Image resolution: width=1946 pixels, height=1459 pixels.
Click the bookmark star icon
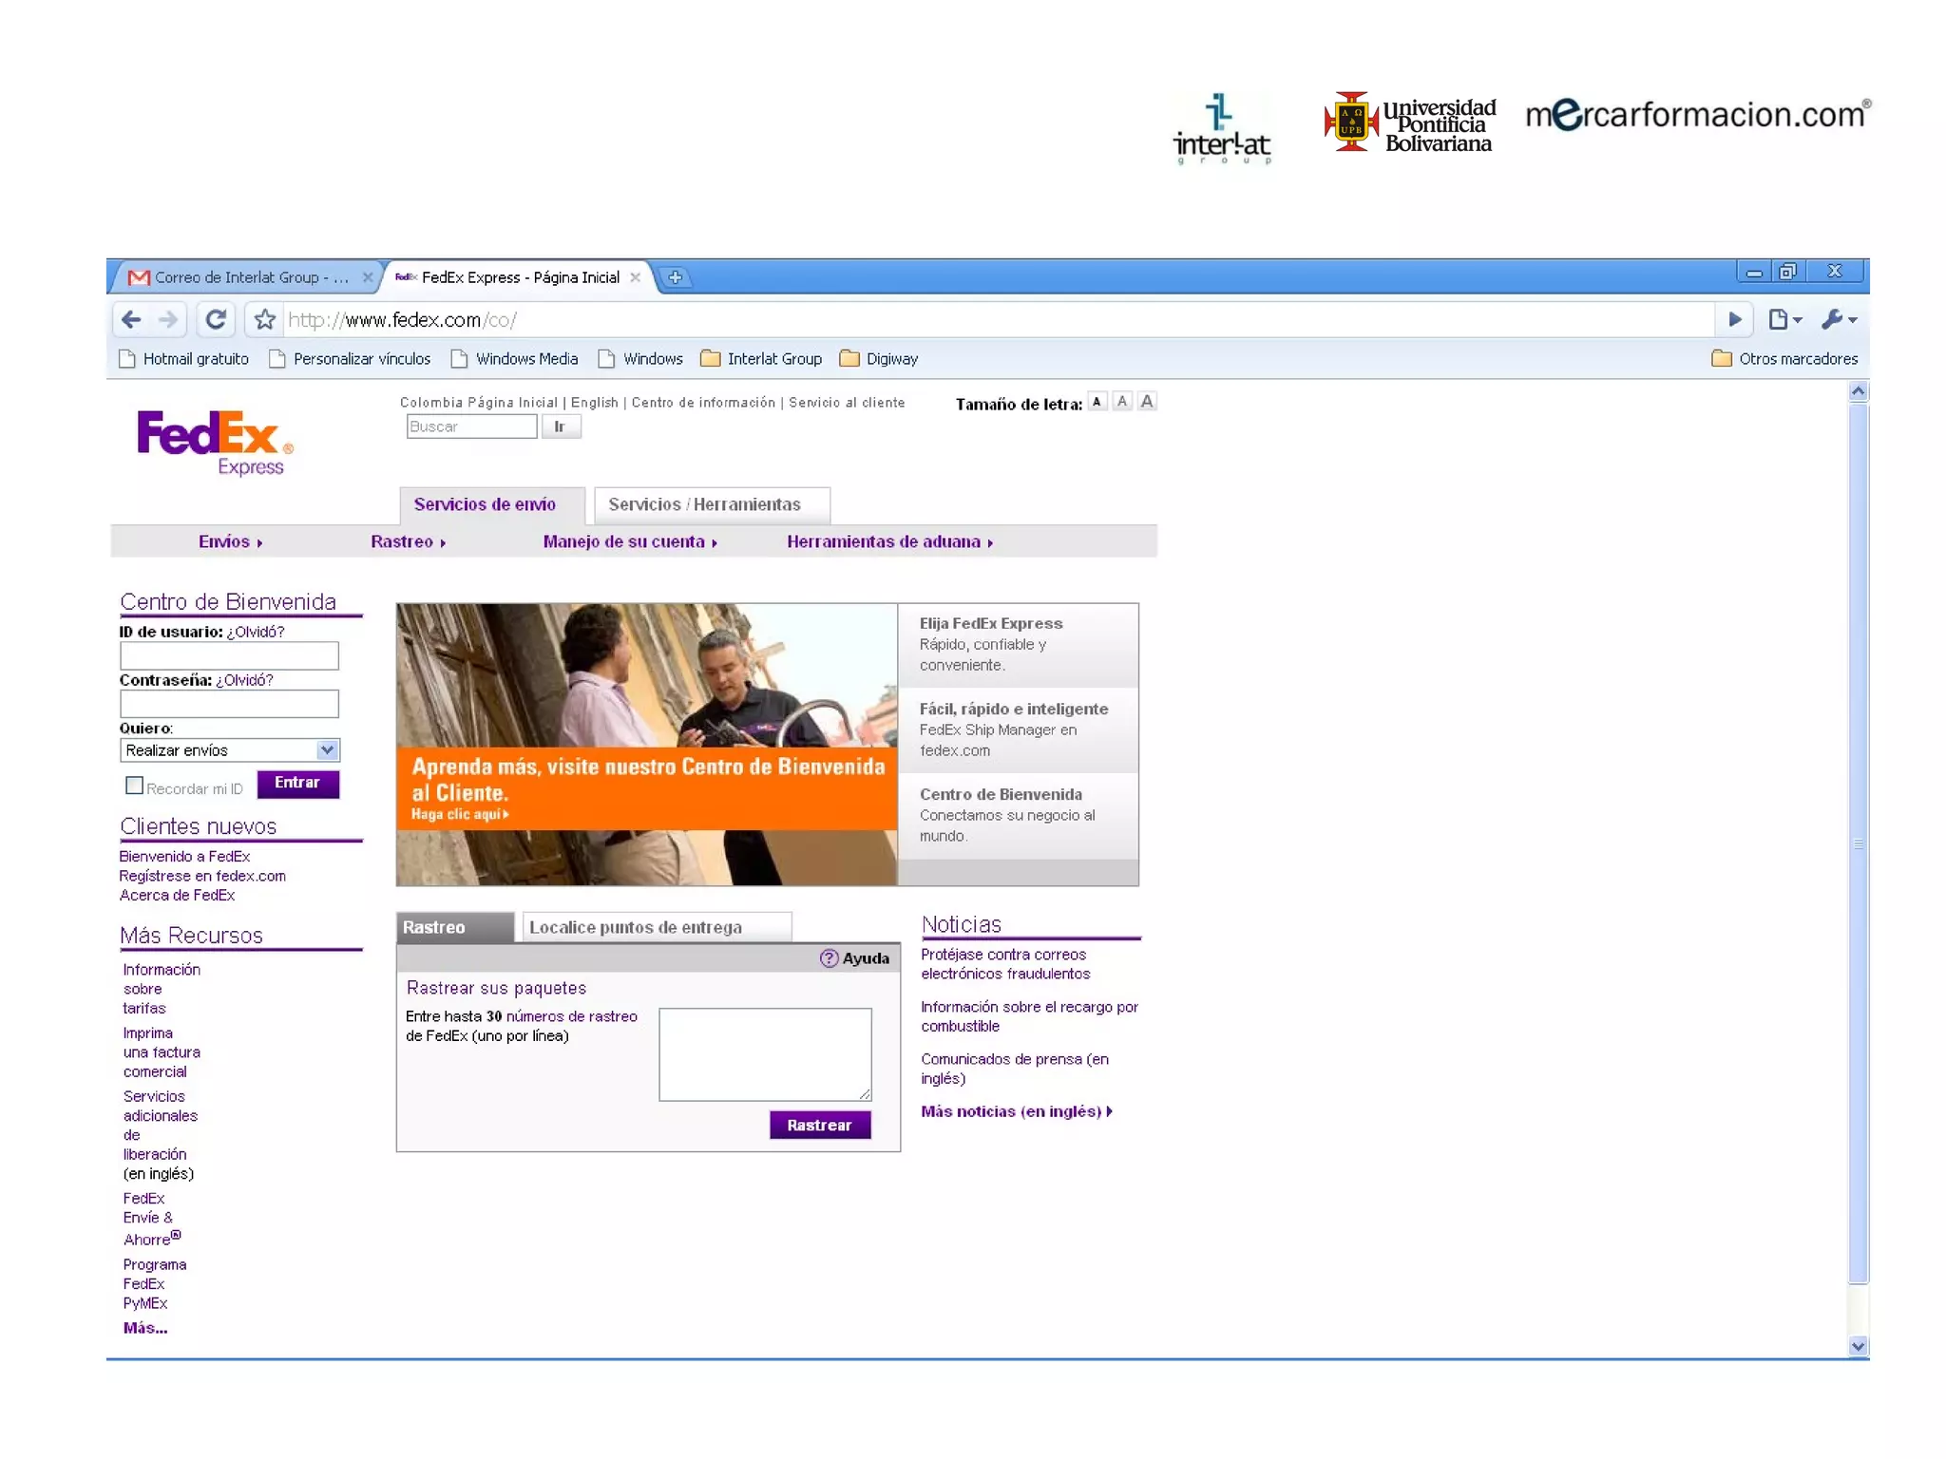pos(265,320)
